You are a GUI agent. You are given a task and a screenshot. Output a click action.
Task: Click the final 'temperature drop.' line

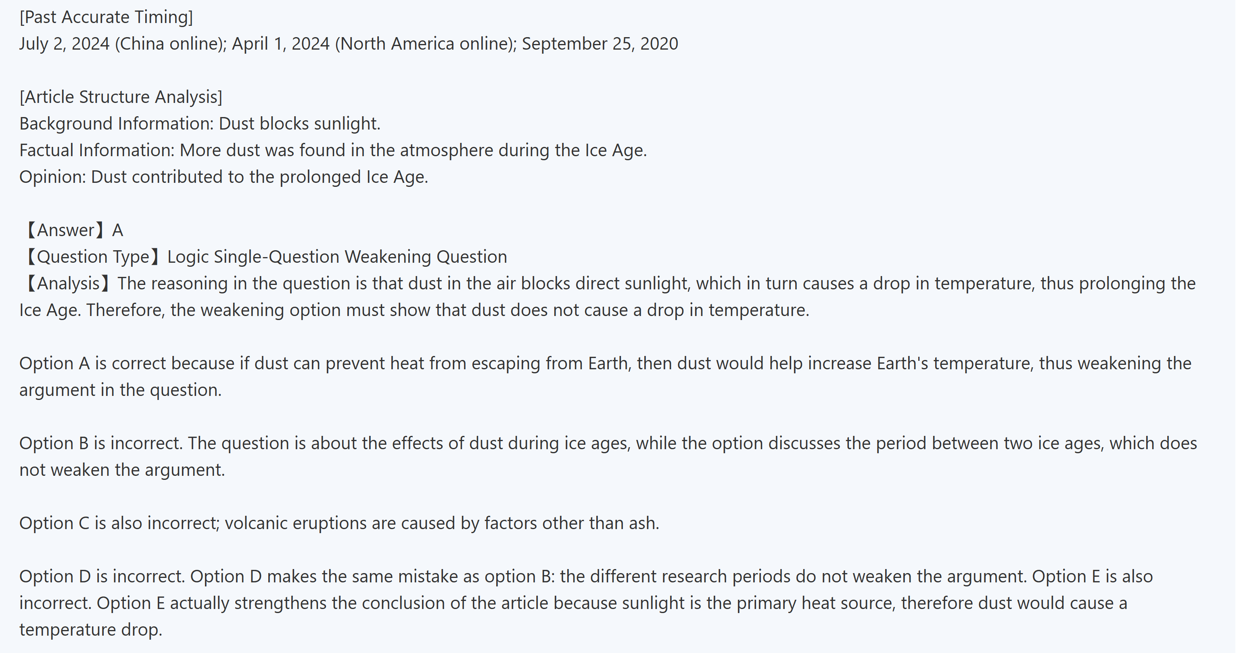(90, 630)
